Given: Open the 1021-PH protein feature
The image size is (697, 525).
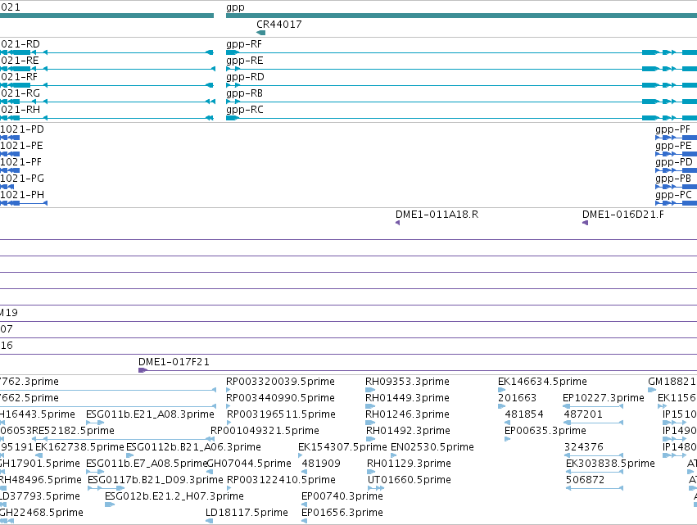Looking at the screenshot, I should [22, 195].
